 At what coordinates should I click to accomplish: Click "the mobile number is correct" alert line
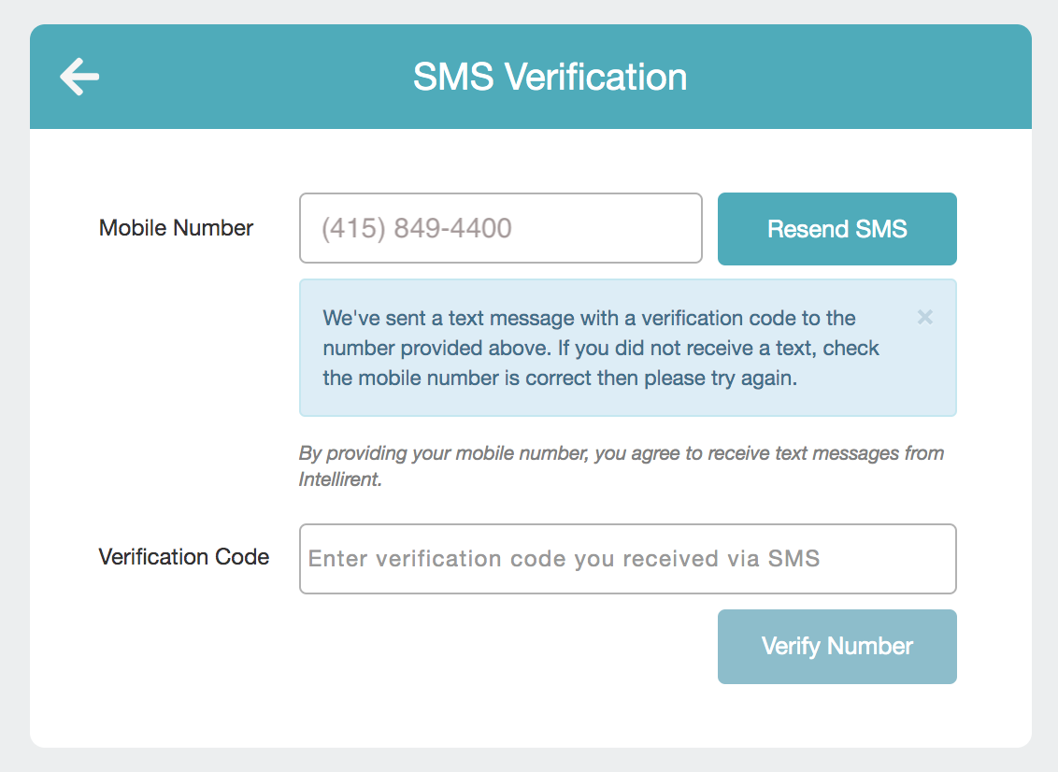click(560, 379)
